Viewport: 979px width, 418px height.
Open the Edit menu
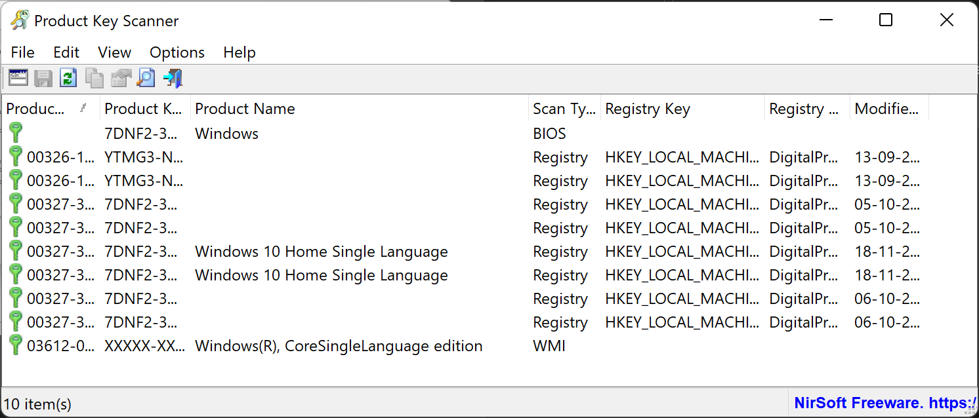[66, 52]
